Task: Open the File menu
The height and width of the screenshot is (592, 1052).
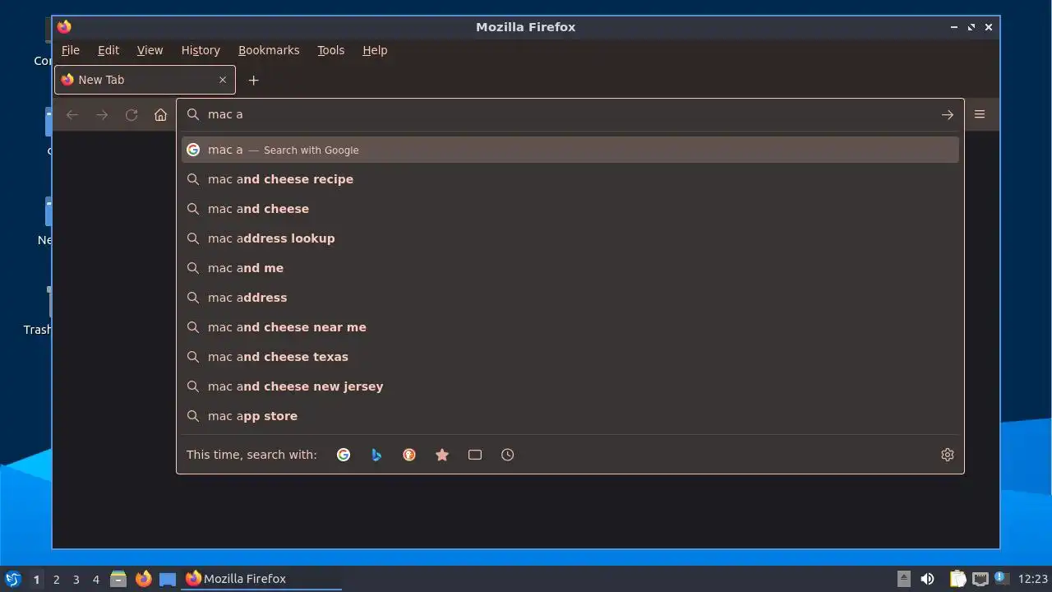Action: tap(71, 50)
